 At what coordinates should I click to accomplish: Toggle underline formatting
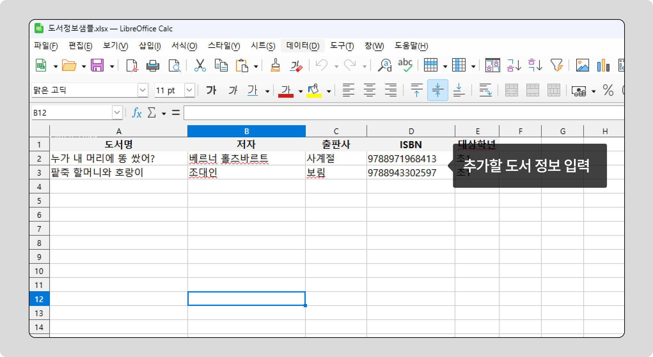[x=253, y=91]
